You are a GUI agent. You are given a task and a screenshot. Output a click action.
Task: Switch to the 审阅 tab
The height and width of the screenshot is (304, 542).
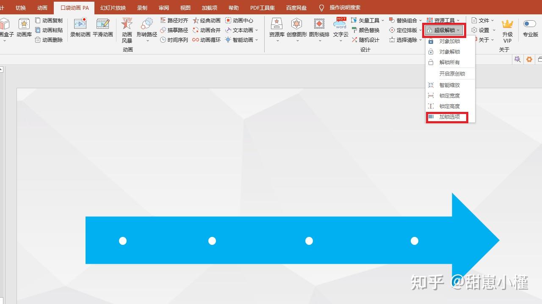point(164,8)
